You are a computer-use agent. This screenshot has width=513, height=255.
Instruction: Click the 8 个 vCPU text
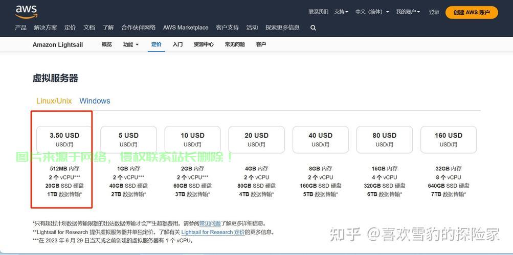pos(449,177)
